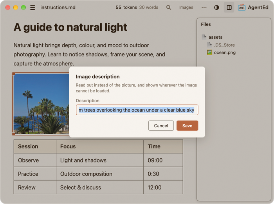Save the image description
The height and width of the screenshot is (204, 274).
point(187,126)
